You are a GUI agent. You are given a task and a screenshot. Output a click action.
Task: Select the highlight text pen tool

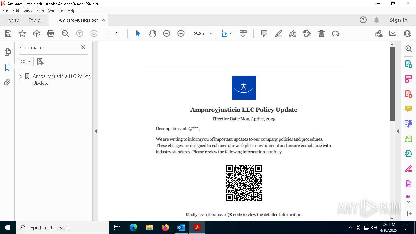click(279, 33)
